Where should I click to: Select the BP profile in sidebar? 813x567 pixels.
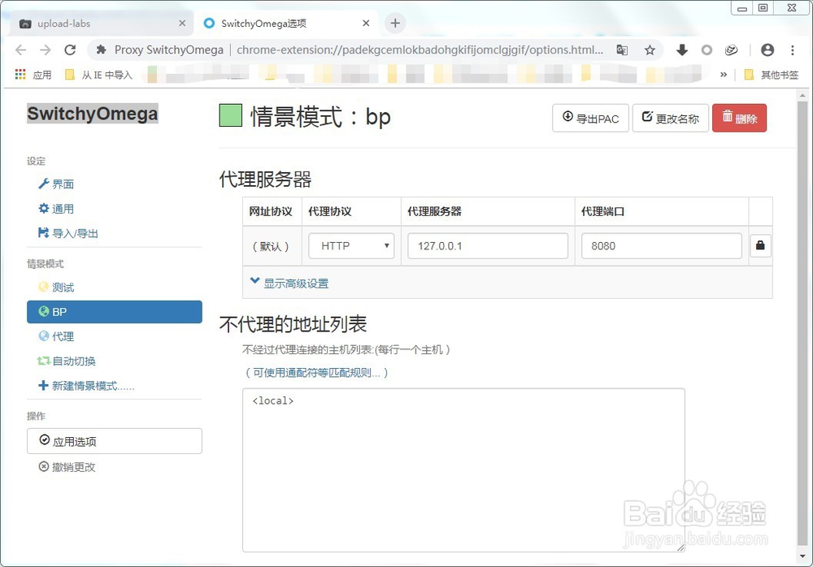pyautogui.click(x=115, y=312)
